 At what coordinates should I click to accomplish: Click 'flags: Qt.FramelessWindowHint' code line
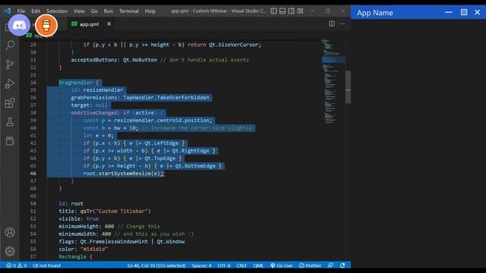[121, 241]
